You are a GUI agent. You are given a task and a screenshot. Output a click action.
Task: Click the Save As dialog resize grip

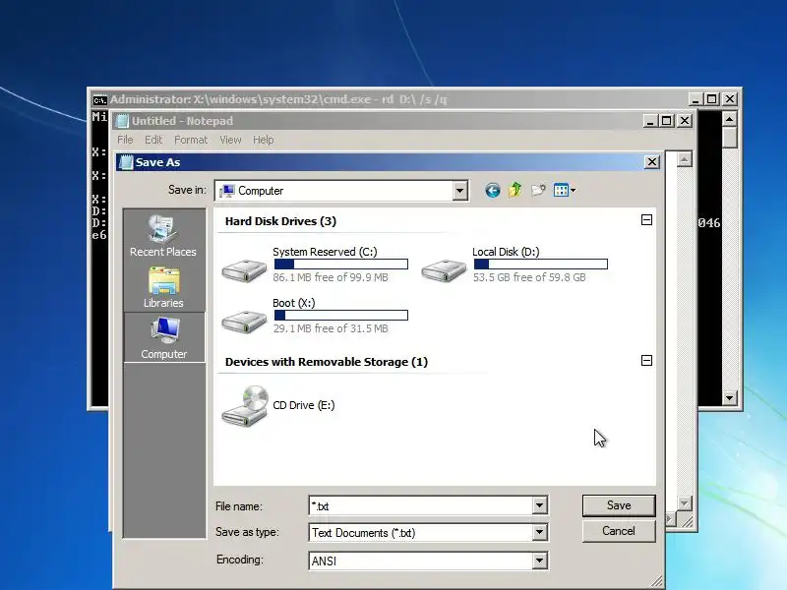click(656, 581)
